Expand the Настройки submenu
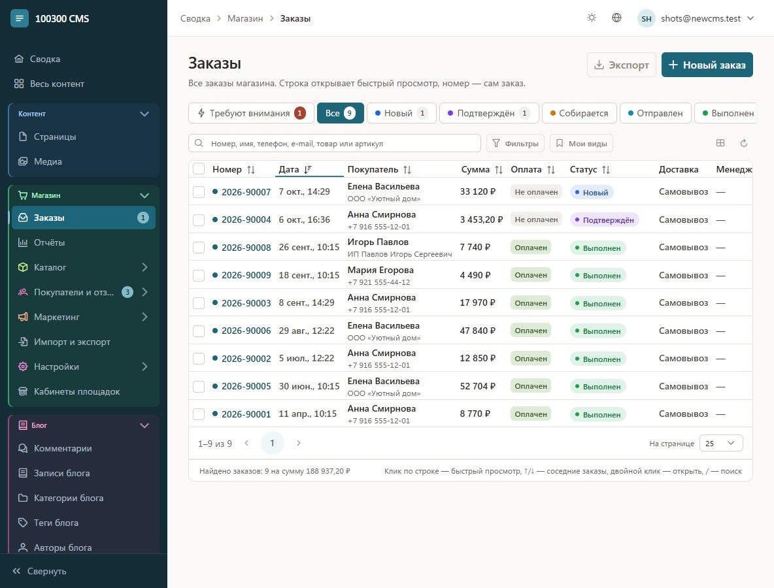 coord(144,367)
